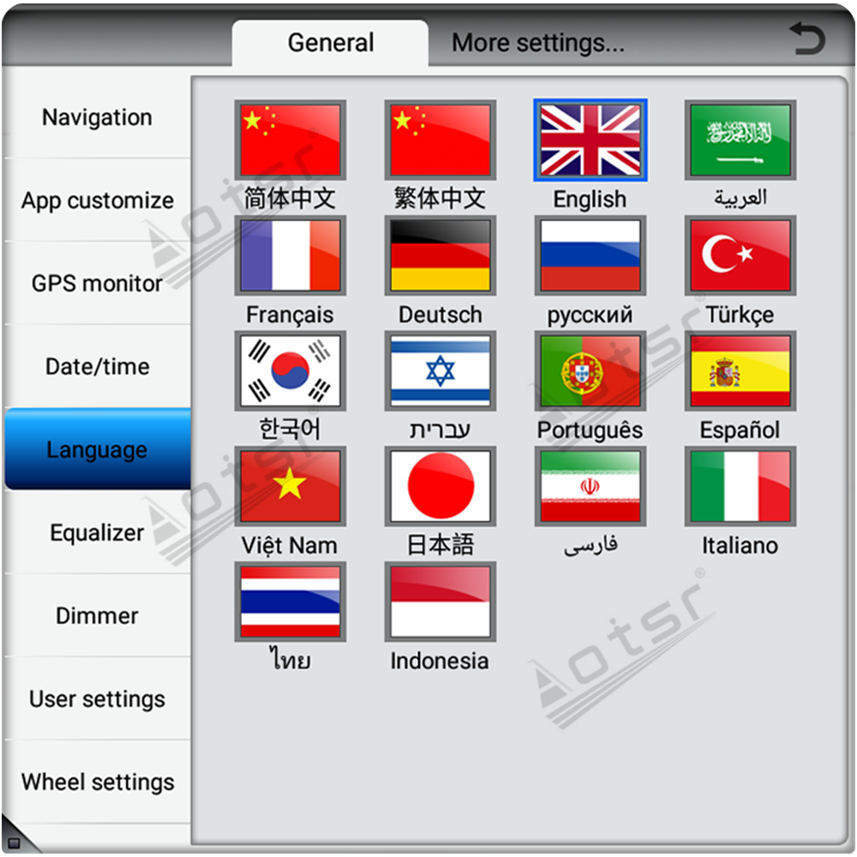Image resolution: width=857 pixels, height=857 pixels.
Task: Click the small square icon in bottom-left corner
Action: click(x=13, y=843)
